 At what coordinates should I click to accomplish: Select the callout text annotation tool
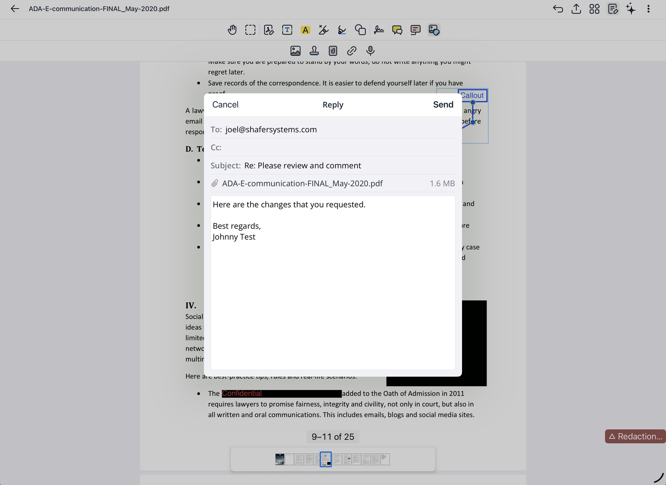coord(415,30)
